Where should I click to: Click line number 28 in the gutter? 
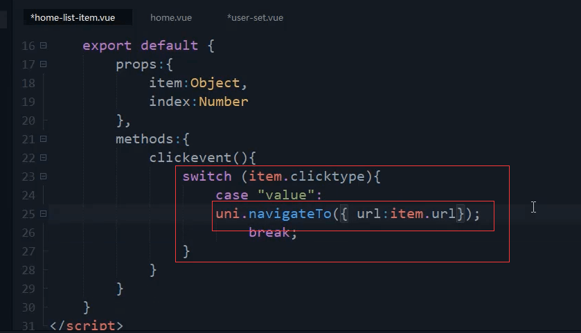point(28,270)
